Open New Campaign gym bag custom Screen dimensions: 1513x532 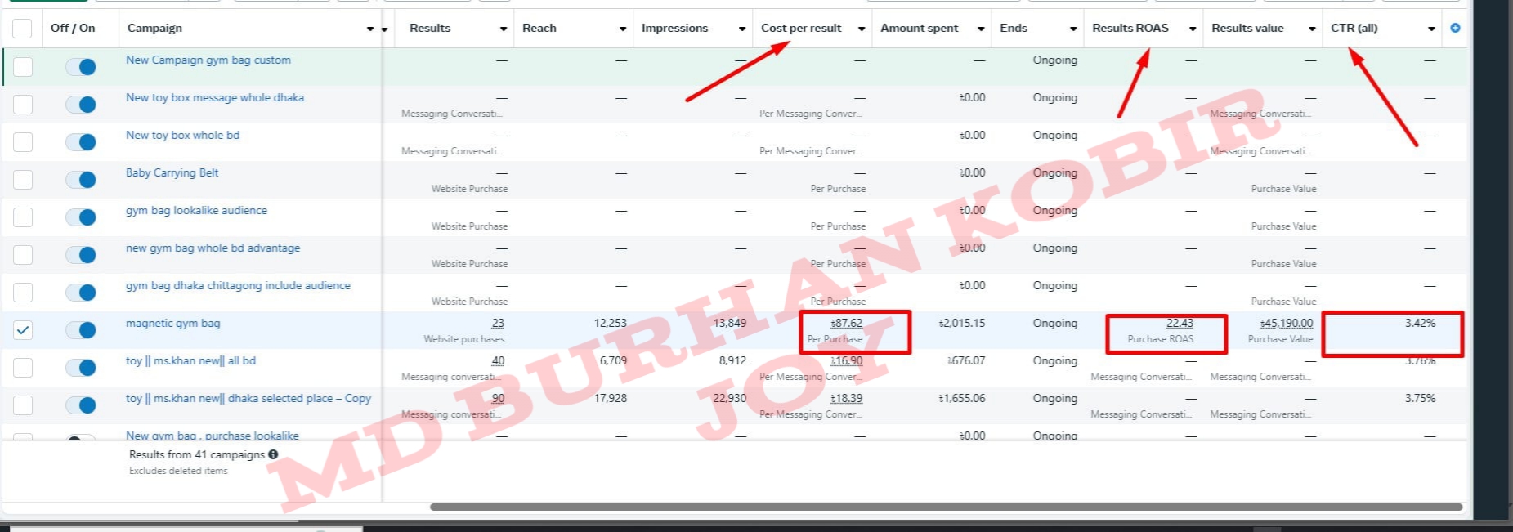click(208, 60)
